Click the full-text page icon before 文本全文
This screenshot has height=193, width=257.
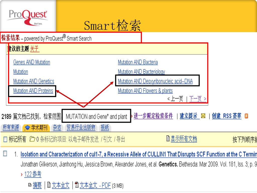tap(49, 185)
